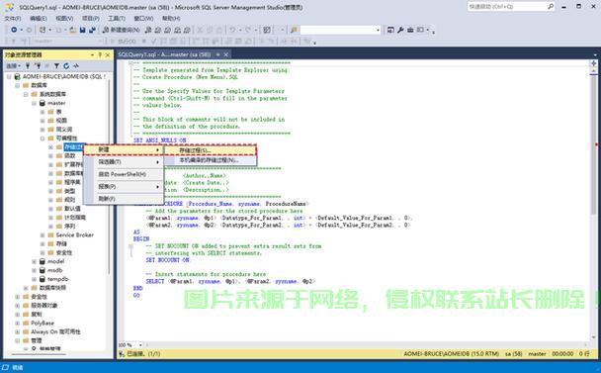Select the Always On 高可用性 folder
The image size is (601, 373).
click(x=55, y=331)
